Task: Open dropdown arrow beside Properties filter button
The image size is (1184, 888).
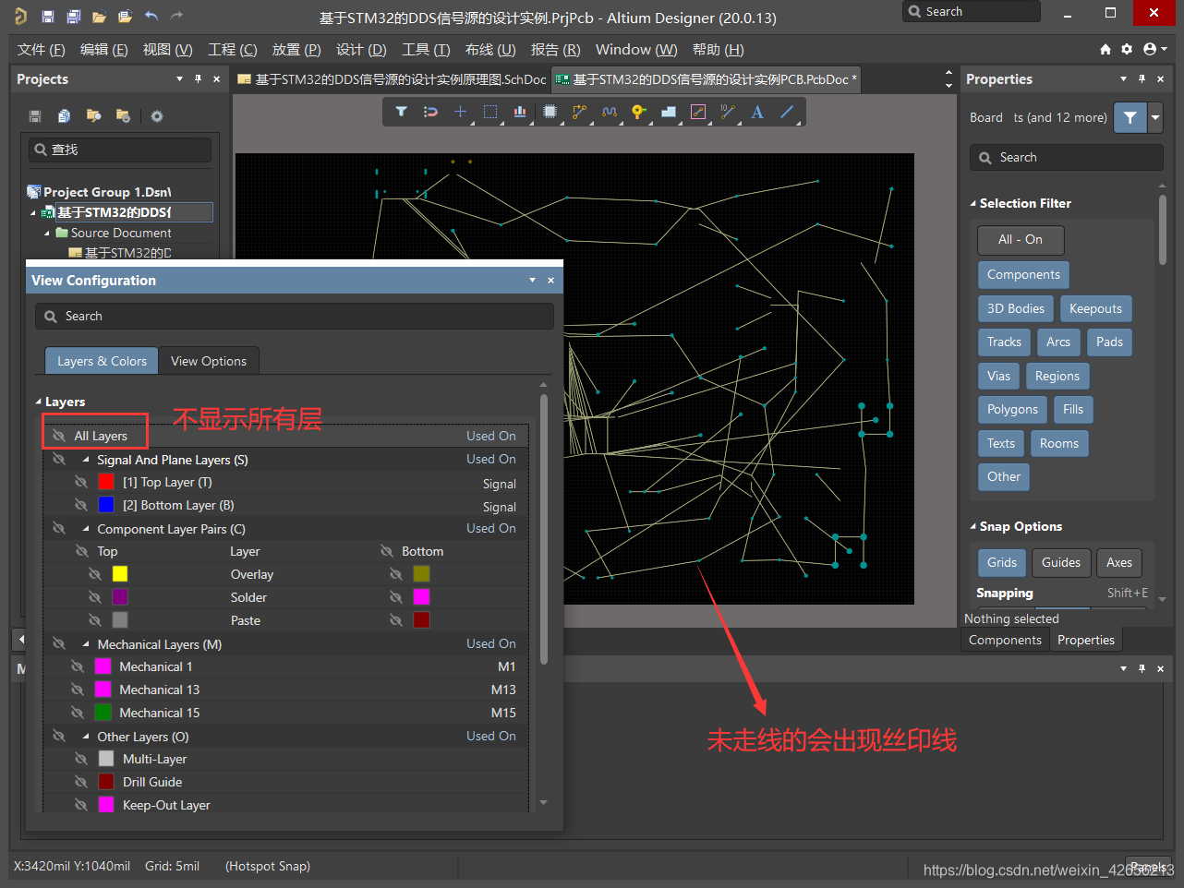Action: pyautogui.click(x=1155, y=117)
